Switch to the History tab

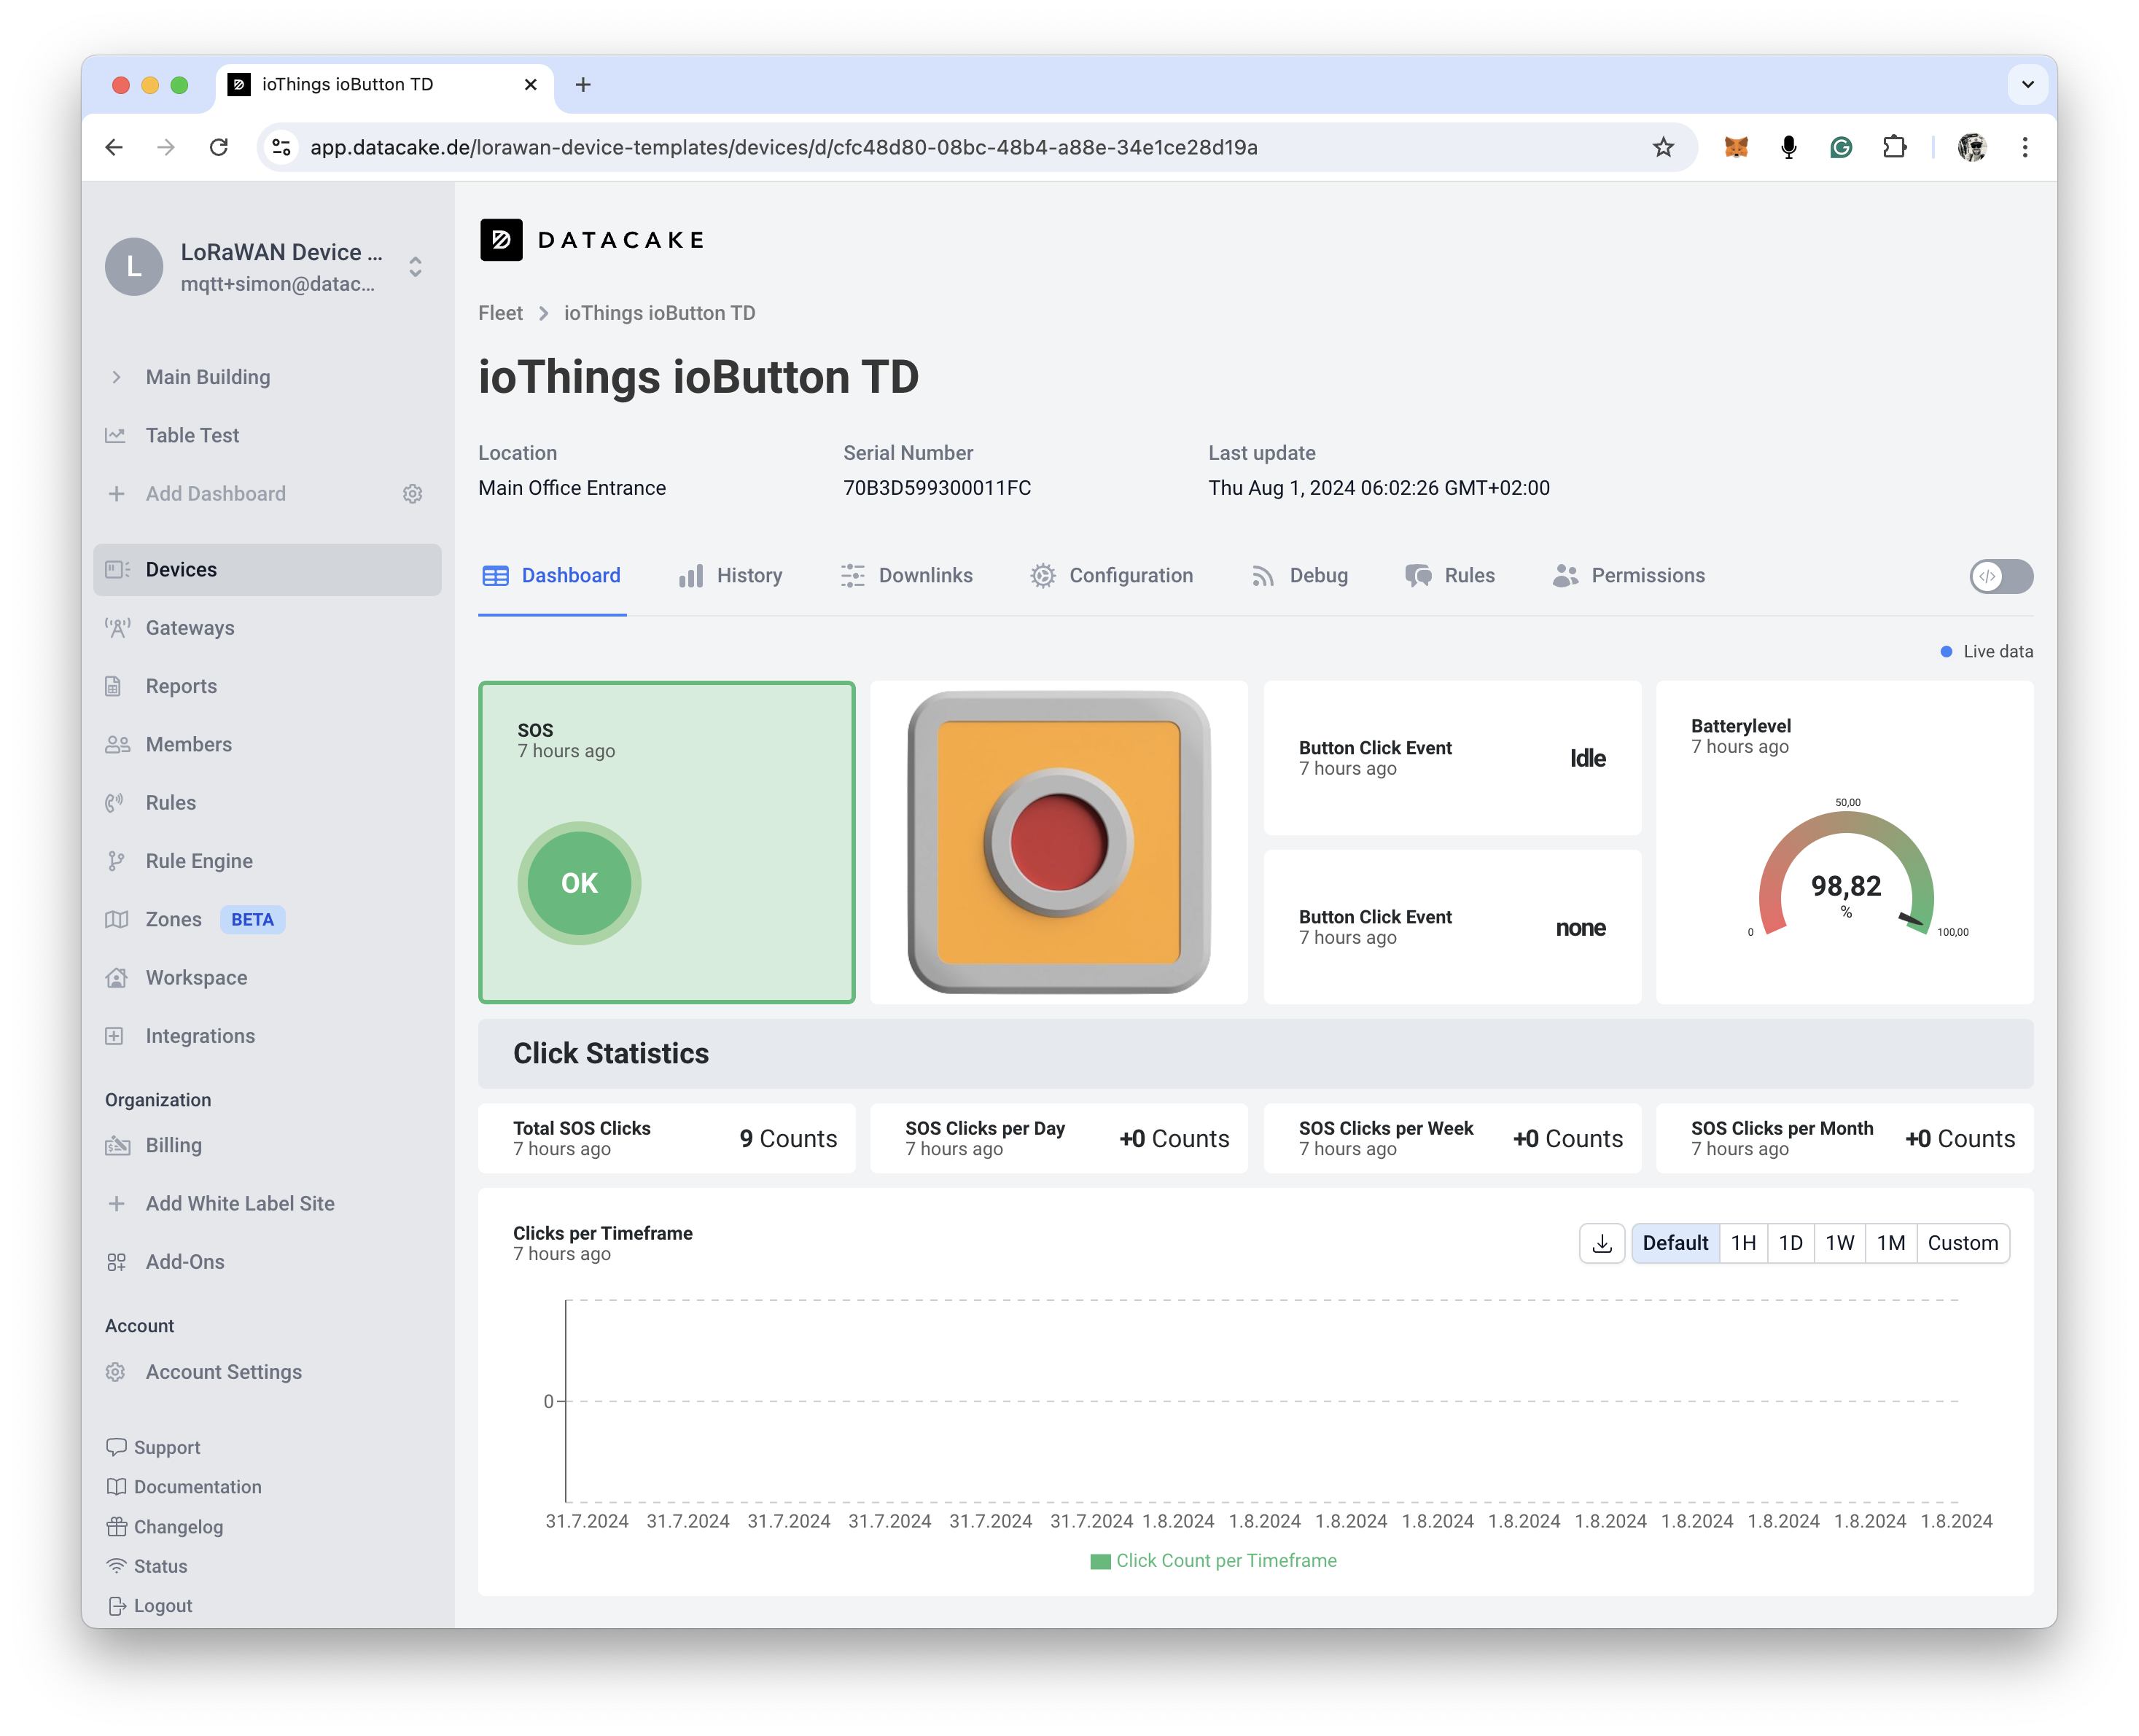coord(730,575)
